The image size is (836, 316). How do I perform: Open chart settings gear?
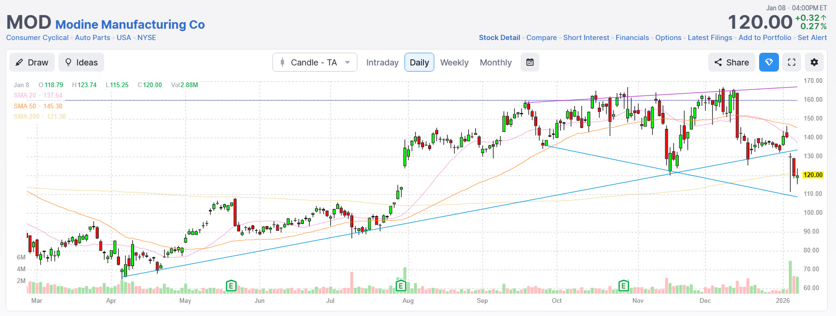814,63
